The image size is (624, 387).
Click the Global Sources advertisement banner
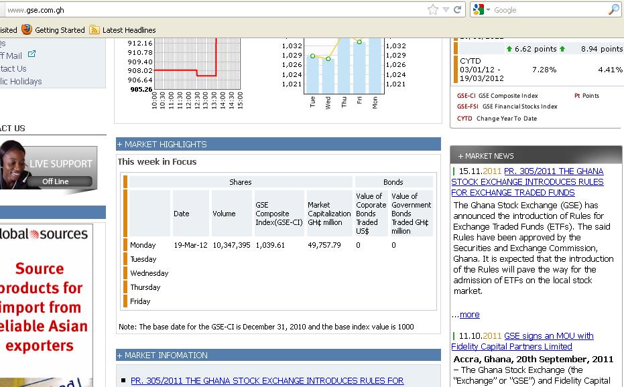coord(46,305)
